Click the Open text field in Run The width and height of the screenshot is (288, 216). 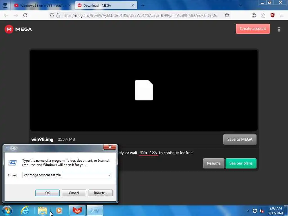tap(65, 175)
